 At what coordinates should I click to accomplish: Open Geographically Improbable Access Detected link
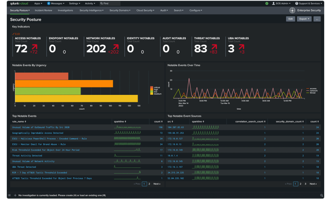[38, 133]
